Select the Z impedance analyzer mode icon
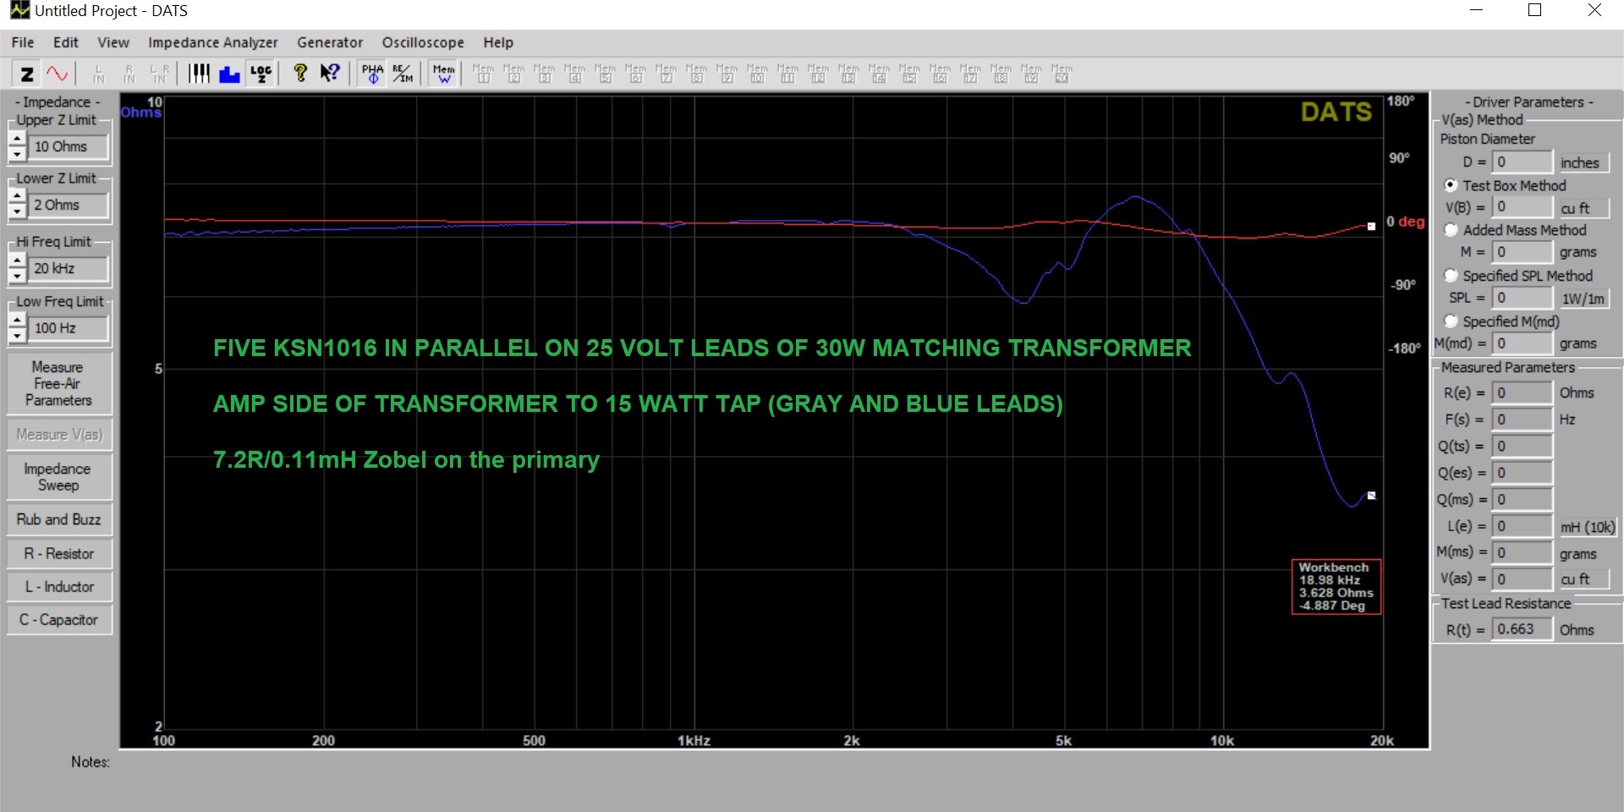 [27, 74]
